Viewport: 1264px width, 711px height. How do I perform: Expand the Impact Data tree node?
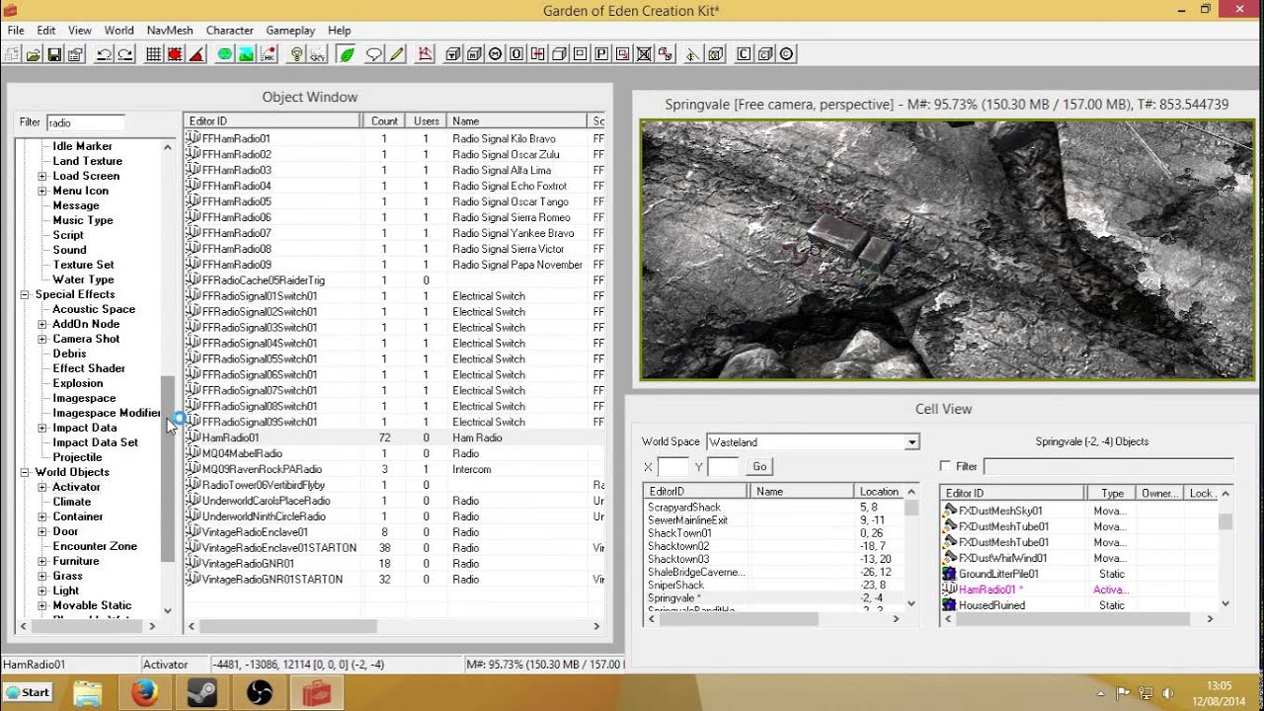tap(42, 428)
